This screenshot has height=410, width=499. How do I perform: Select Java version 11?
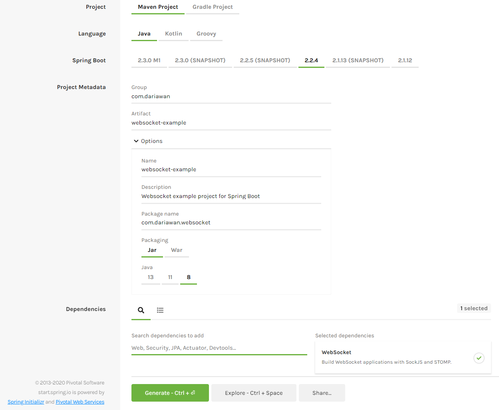point(170,277)
